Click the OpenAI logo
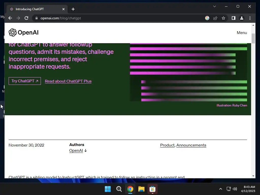 [x=24, y=32]
